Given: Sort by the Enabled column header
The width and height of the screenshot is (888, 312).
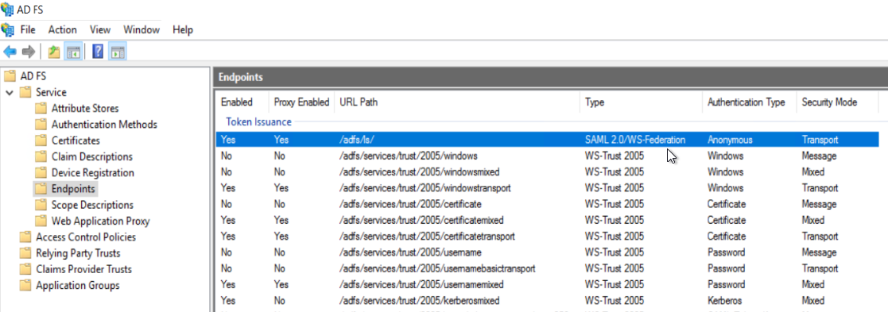Looking at the screenshot, I should point(241,102).
